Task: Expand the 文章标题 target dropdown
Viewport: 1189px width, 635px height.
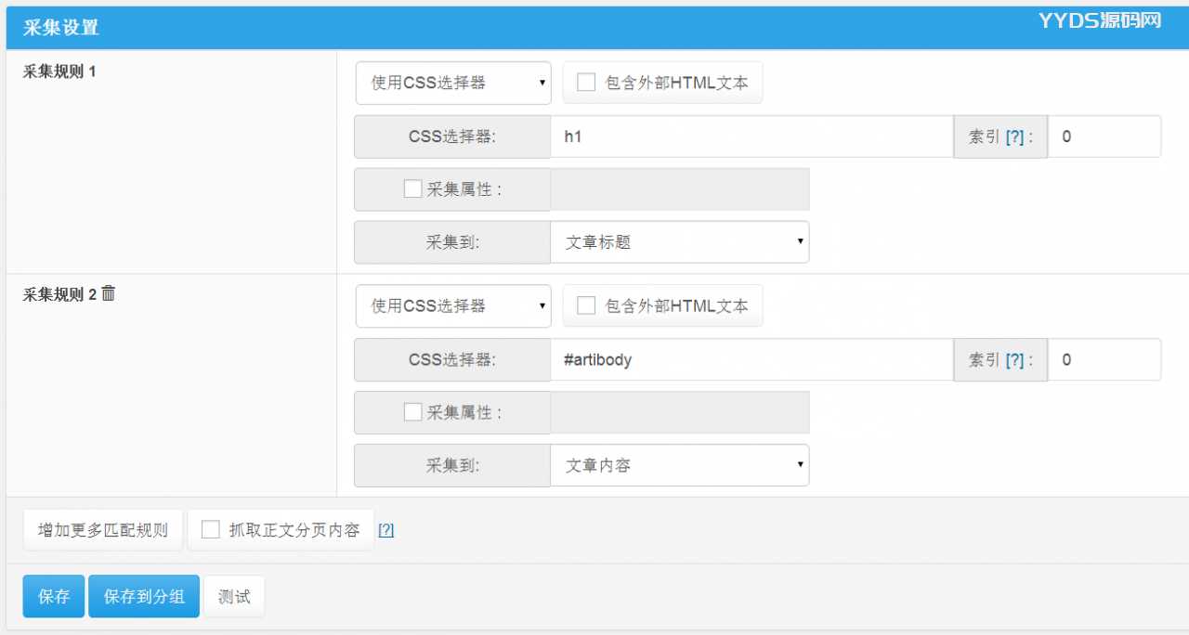Action: point(679,241)
